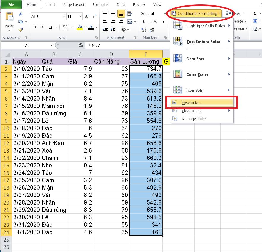
Task: Toggle bold formatting
Action: point(34,27)
